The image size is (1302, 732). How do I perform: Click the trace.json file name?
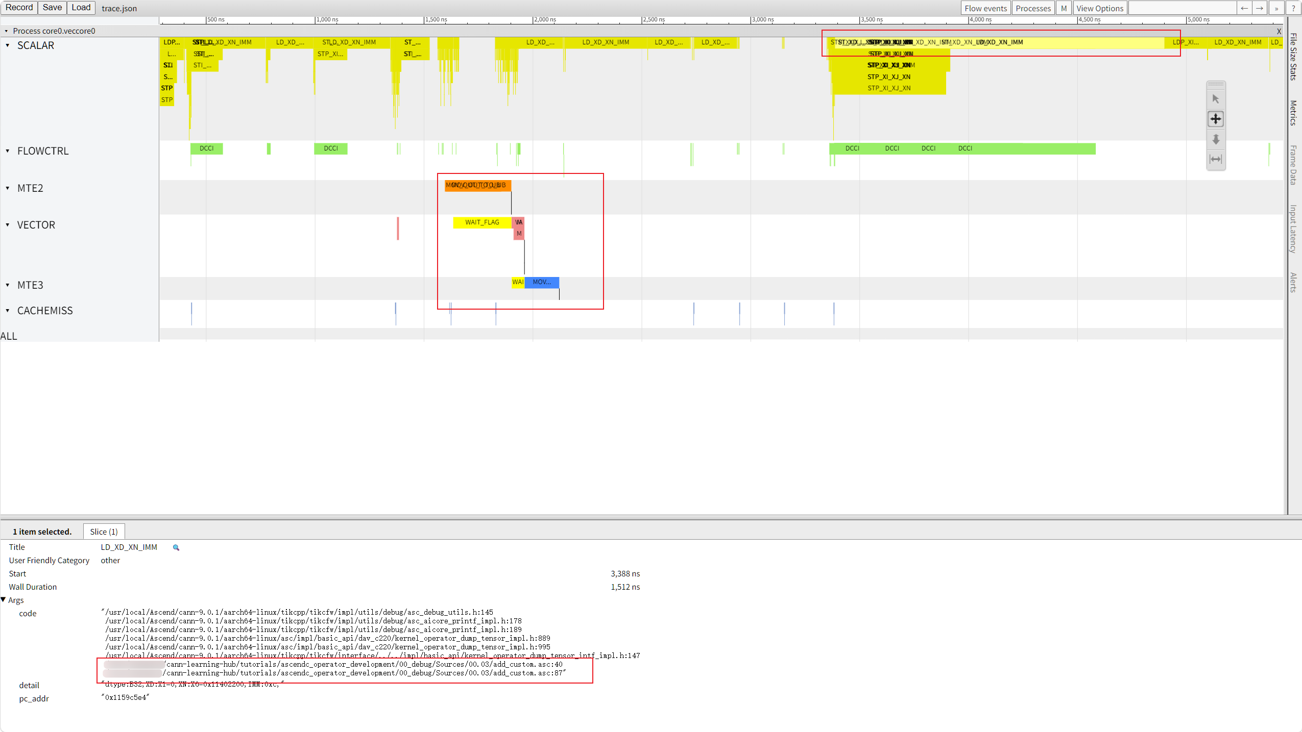coord(119,9)
